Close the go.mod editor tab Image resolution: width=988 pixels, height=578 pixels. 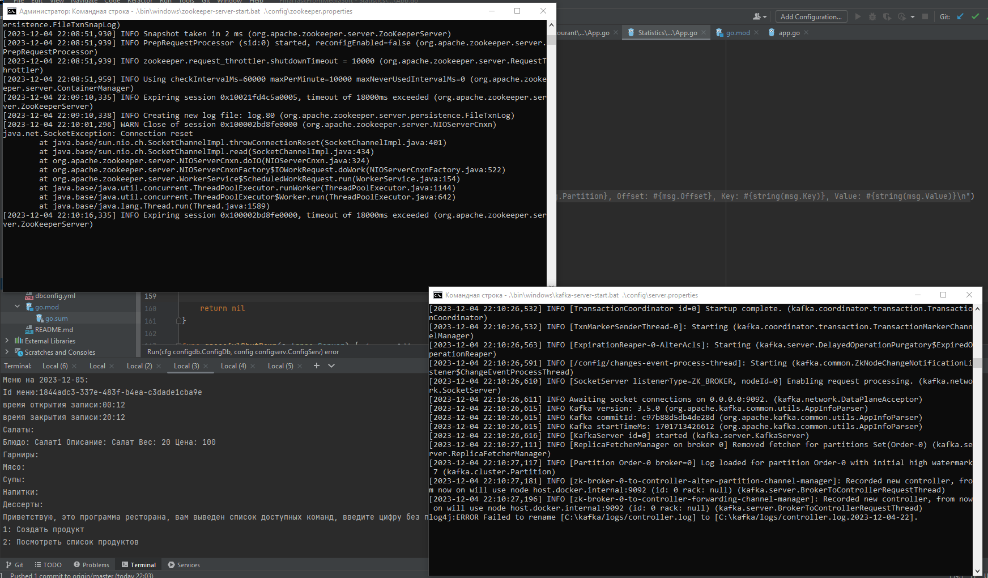[756, 33]
